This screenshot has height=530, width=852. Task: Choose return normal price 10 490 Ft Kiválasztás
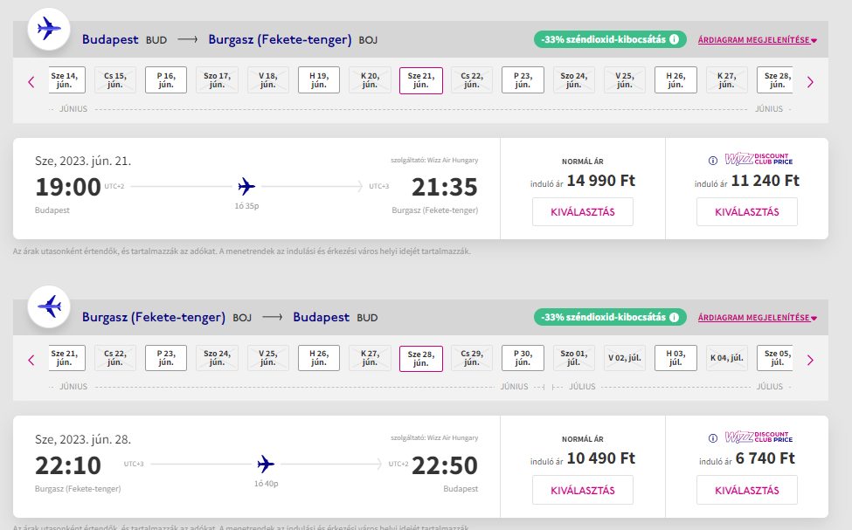[x=583, y=490]
